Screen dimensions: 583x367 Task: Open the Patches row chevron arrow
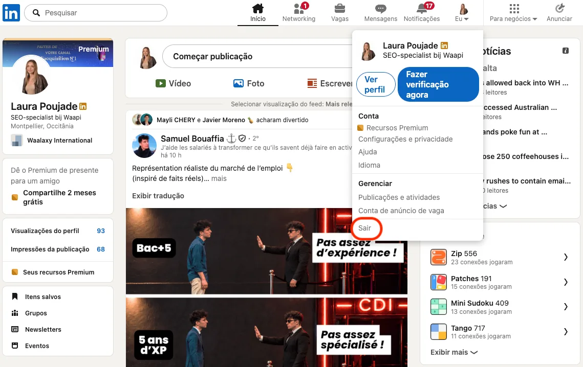(x=566, y=282)
